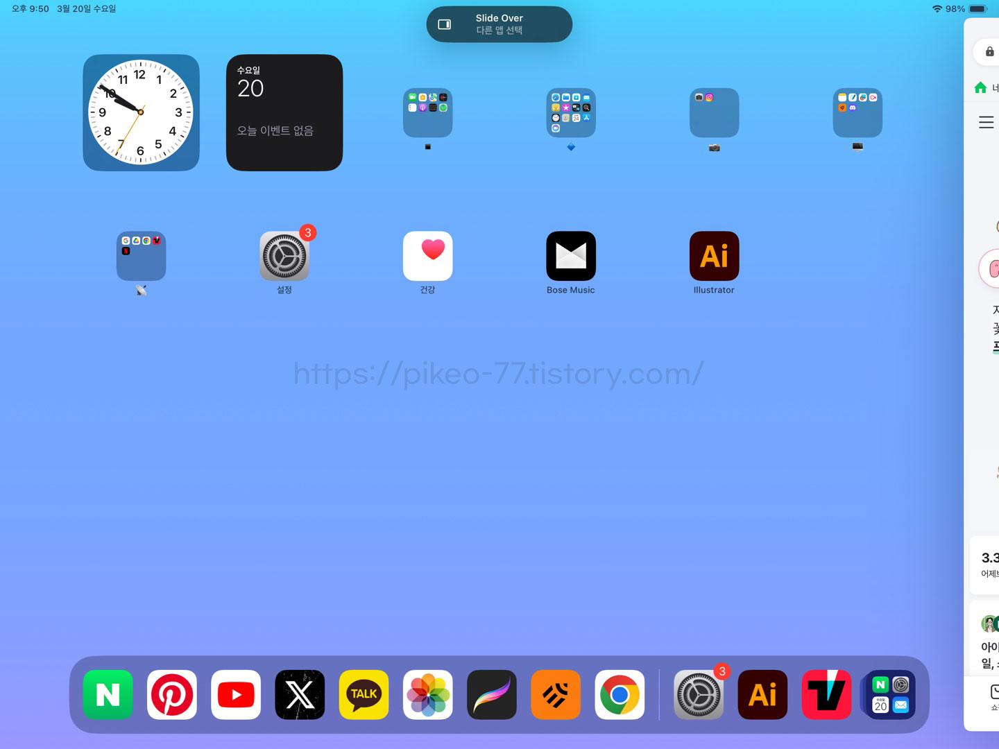999x749 pixels.
Task: Tap the 오후 9:50 time in status bar
Action: tap(31, 9)
